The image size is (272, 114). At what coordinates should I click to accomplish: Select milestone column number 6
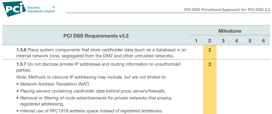[263, 41]
